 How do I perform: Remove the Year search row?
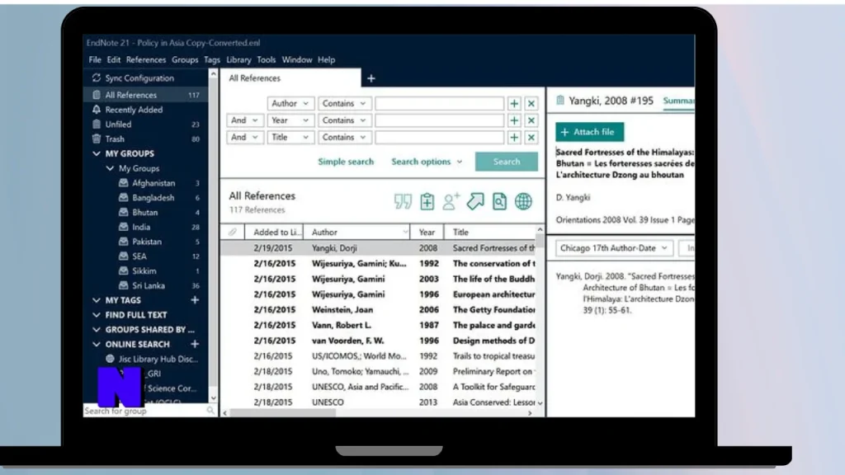point(531,120)
